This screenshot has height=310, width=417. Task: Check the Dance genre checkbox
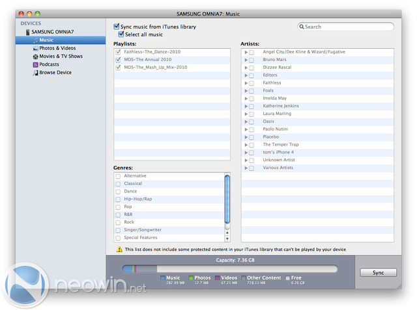tap(118, 192)
